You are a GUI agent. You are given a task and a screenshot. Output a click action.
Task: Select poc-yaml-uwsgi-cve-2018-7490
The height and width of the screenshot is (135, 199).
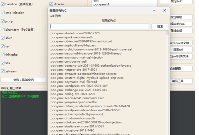pos(72,130)
